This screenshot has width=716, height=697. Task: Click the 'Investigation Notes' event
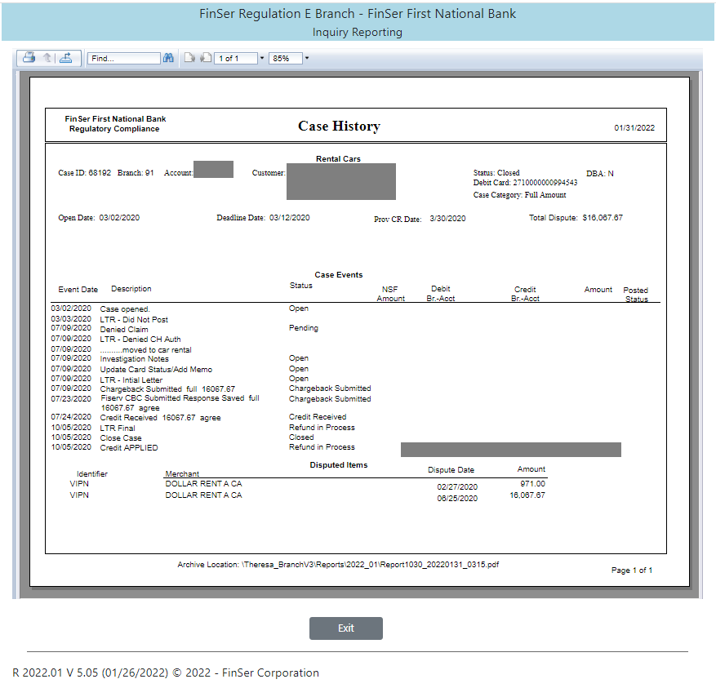134,359
